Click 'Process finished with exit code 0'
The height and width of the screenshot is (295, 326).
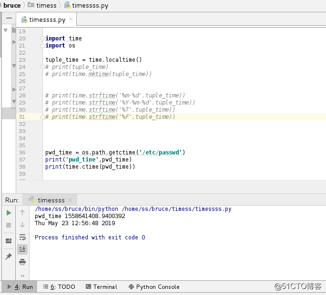(x=90, y=237)
